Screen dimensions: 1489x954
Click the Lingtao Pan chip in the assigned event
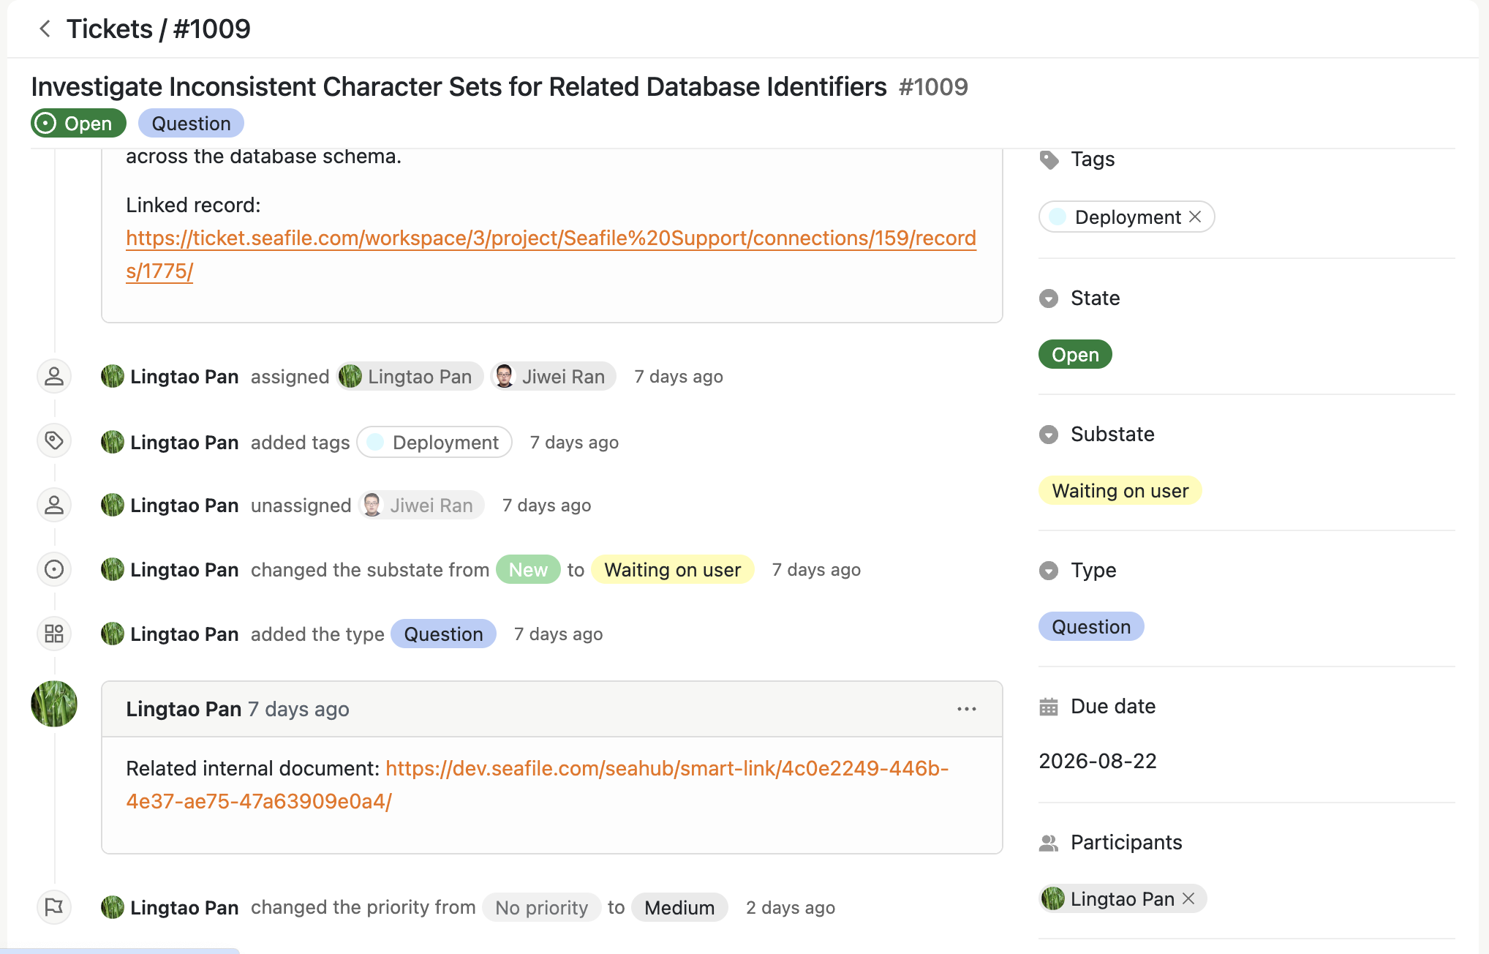[410, 376]
